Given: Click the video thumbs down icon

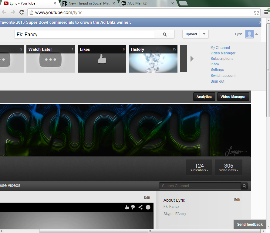Looking at the screenshot, I should coord(133,207).
